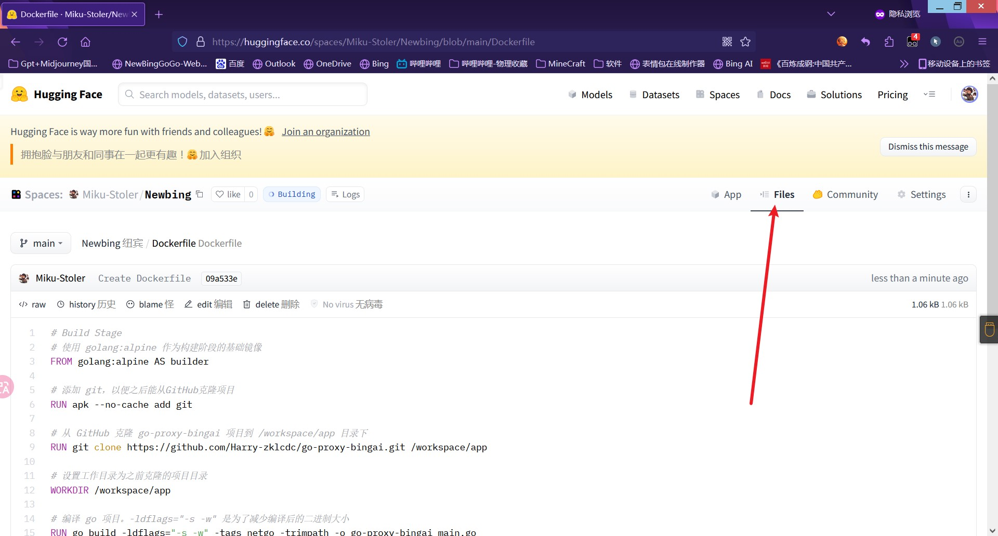Click the site padlock security icon

point(201,42)
